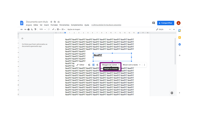Click the vertical document scrollbar

click(175, 51)
